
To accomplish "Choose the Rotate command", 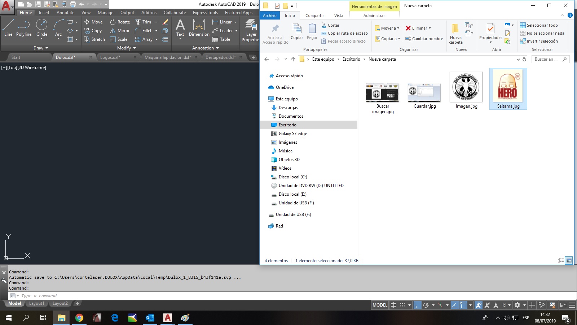I will (x=120, y=22).
